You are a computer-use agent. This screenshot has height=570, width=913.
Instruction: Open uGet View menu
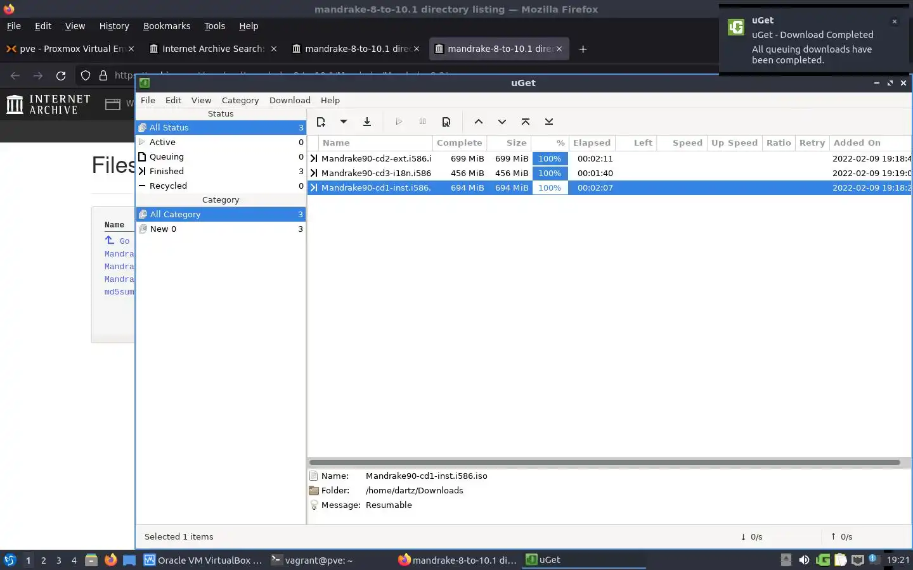click(201, 100)
